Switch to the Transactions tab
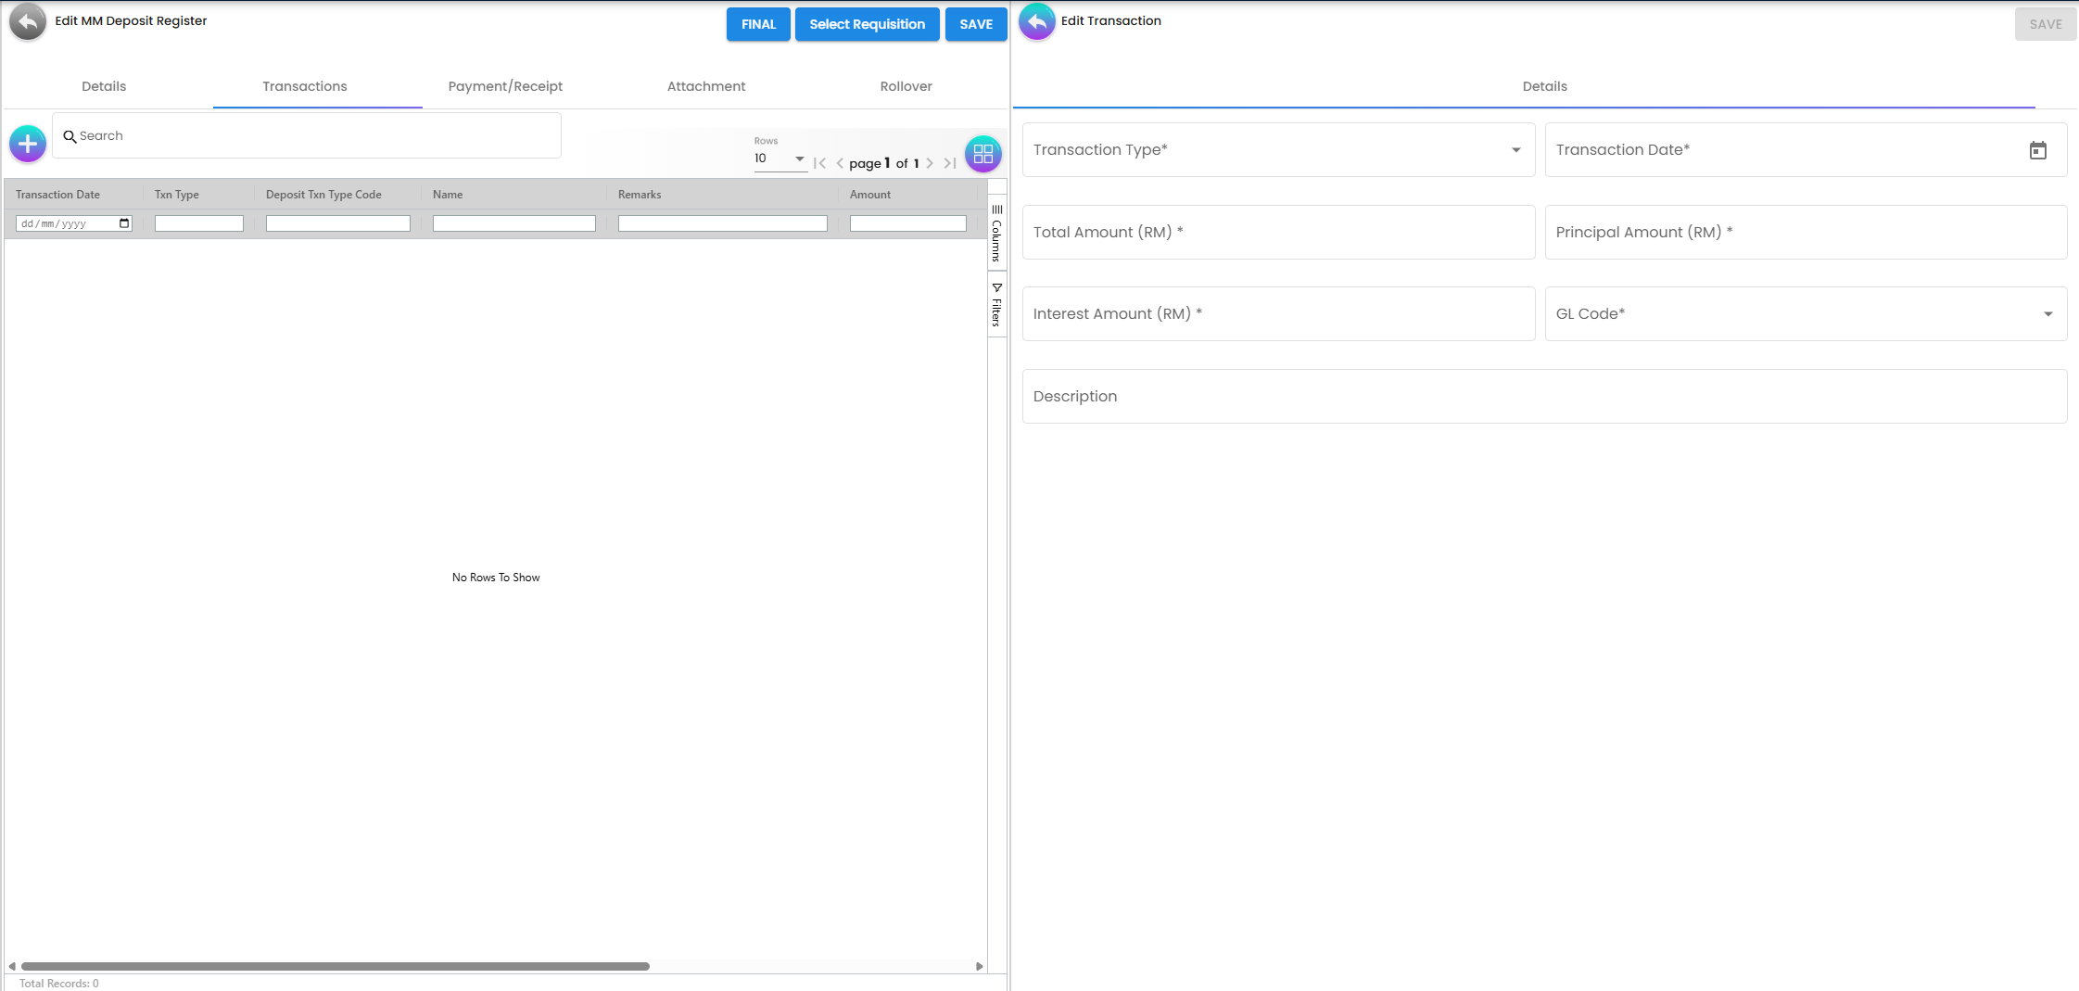 pos(305,86)
